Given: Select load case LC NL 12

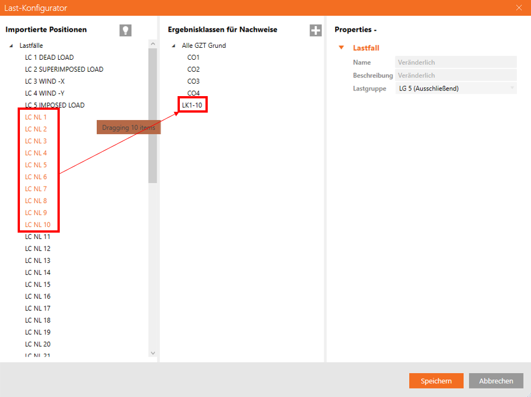Looking at the screenshot, I should coord(38,249).
